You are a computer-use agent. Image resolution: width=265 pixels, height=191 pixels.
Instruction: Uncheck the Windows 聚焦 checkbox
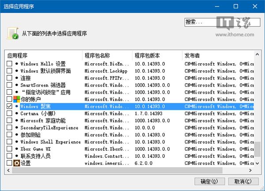pos(9,107)
